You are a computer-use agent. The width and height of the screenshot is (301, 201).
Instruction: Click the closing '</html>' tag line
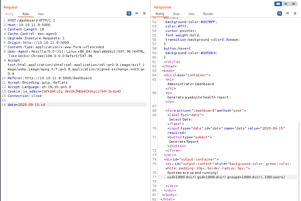[167, 199]
